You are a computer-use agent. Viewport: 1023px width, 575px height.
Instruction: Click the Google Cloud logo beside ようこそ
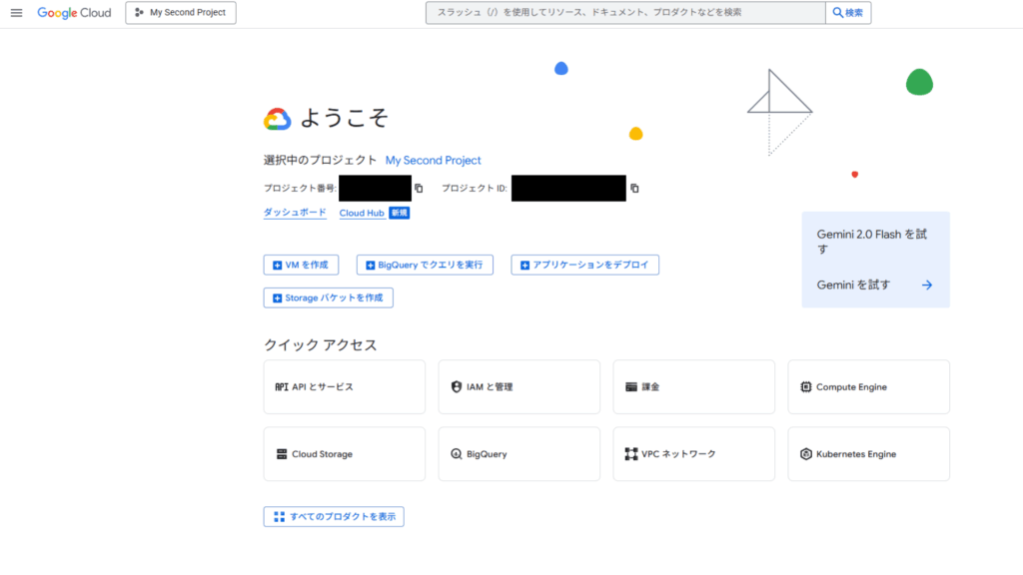(278, 120)
